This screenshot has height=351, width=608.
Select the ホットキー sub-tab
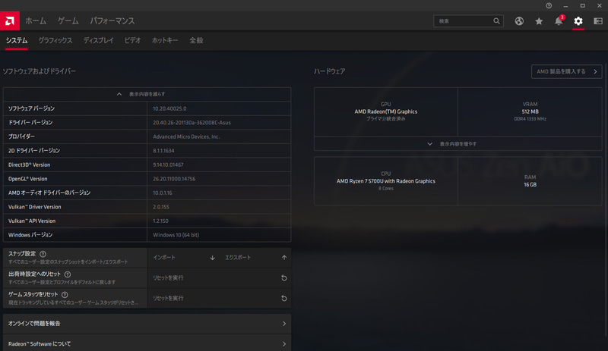pyautogui.click(x=165, y=40)
